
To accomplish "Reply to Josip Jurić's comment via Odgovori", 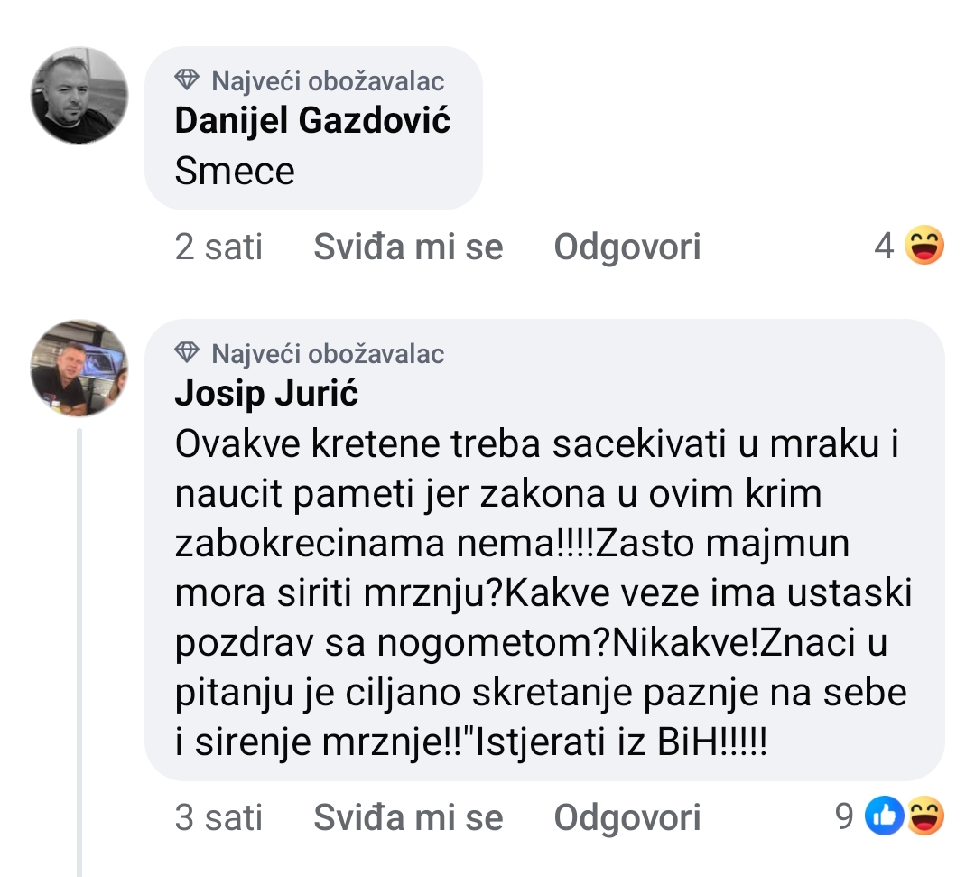I will tap(627, 817).
